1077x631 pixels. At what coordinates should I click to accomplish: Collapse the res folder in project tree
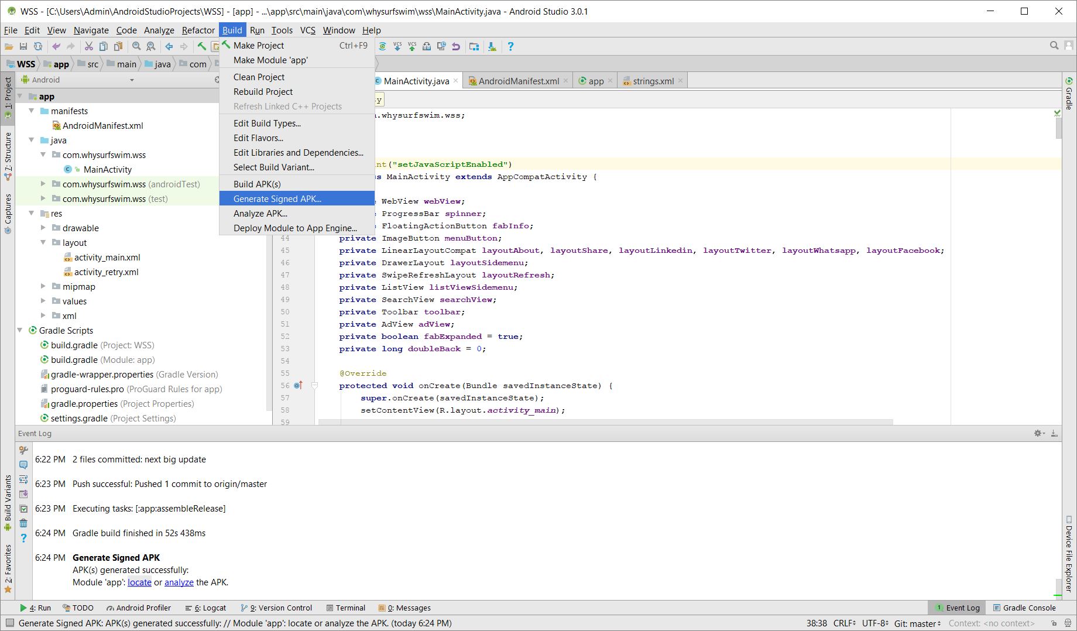coord(32,214)
